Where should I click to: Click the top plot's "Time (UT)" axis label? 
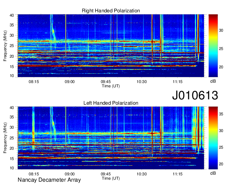coord(111,86)
